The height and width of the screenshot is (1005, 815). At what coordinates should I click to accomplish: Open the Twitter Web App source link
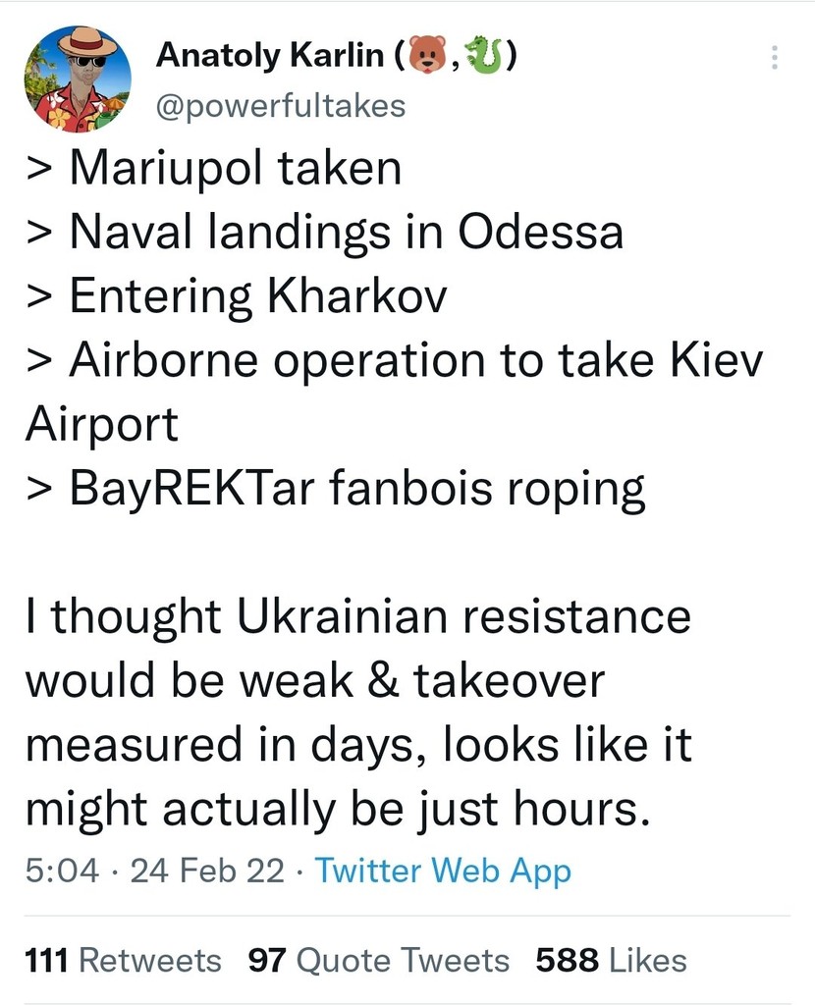(443, 872)
